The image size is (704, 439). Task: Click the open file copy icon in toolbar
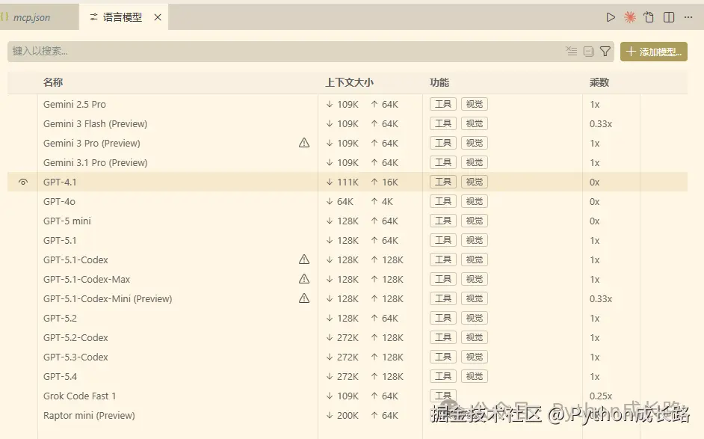(649, 17)
